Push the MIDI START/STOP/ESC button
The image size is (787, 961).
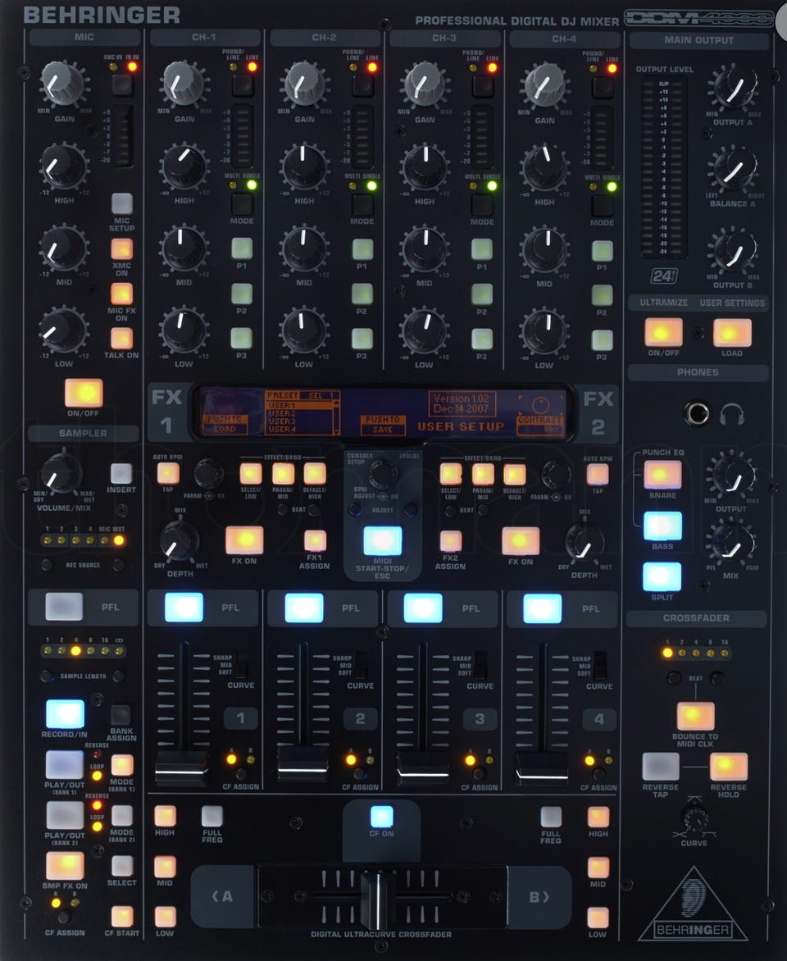pyautogui.click(x=383, y=540)
